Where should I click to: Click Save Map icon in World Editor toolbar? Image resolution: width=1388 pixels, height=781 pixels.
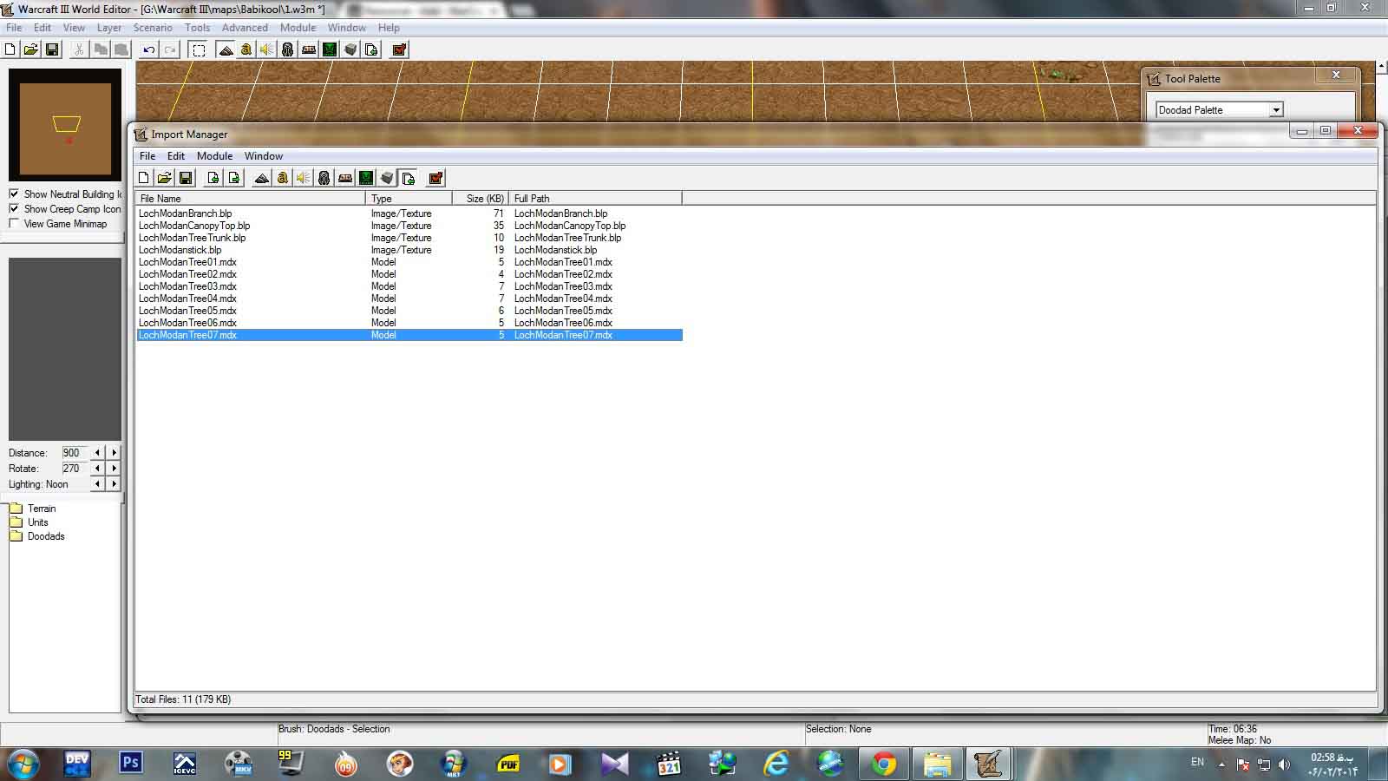tap(52, 49)
